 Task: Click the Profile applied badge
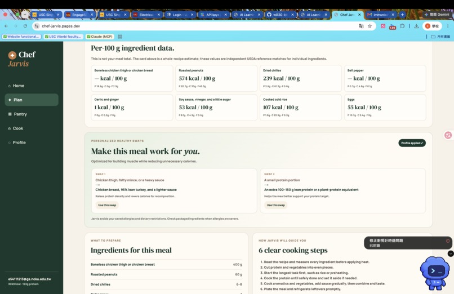point(412,143)
